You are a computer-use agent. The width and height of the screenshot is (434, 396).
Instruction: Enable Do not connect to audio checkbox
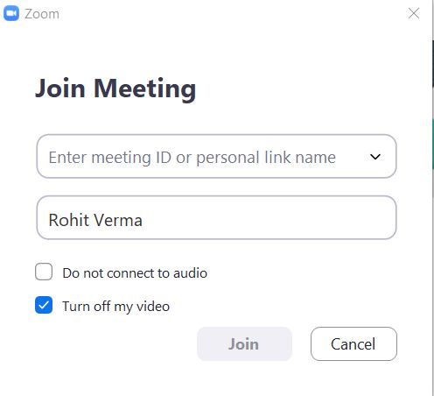pos(44,272)
